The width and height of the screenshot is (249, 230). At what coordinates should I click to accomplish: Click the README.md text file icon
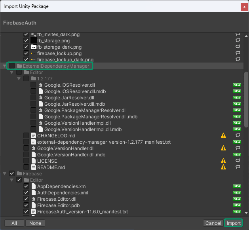pyautogui.click(x=34, y=167)
